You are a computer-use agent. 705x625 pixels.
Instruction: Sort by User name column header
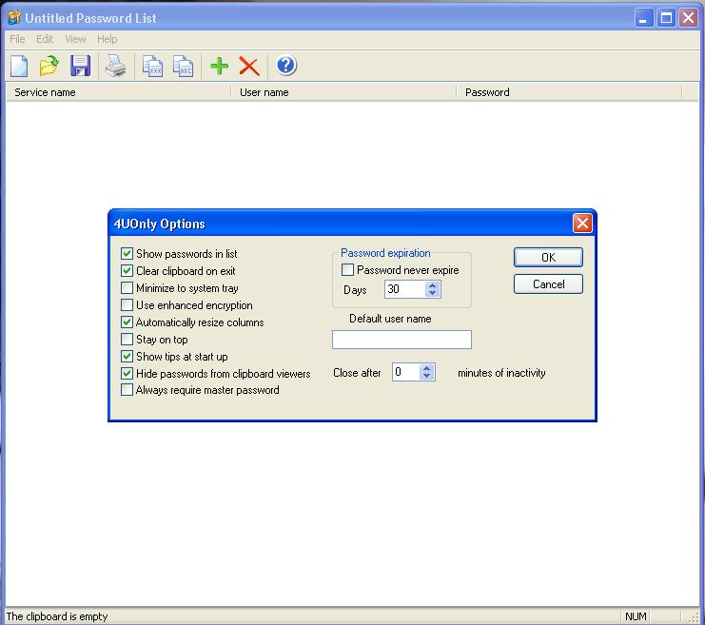pyautogui.click(x=343, y=92)
